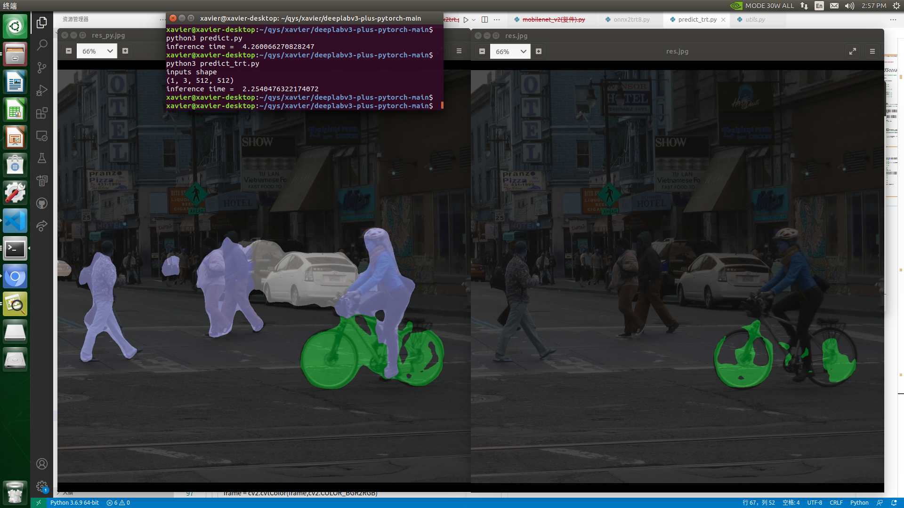The image size is (904, 508).
Task: Open the Search view in activity bar
Action: click(x=42, y=45)
